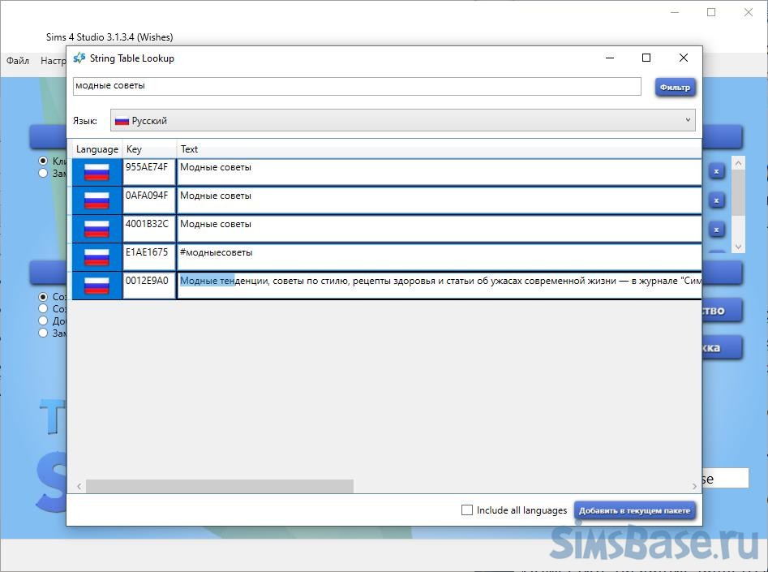The image size is (768, 572).
Task: Click the third blue x button on right
Action: (x=716, y=230)
